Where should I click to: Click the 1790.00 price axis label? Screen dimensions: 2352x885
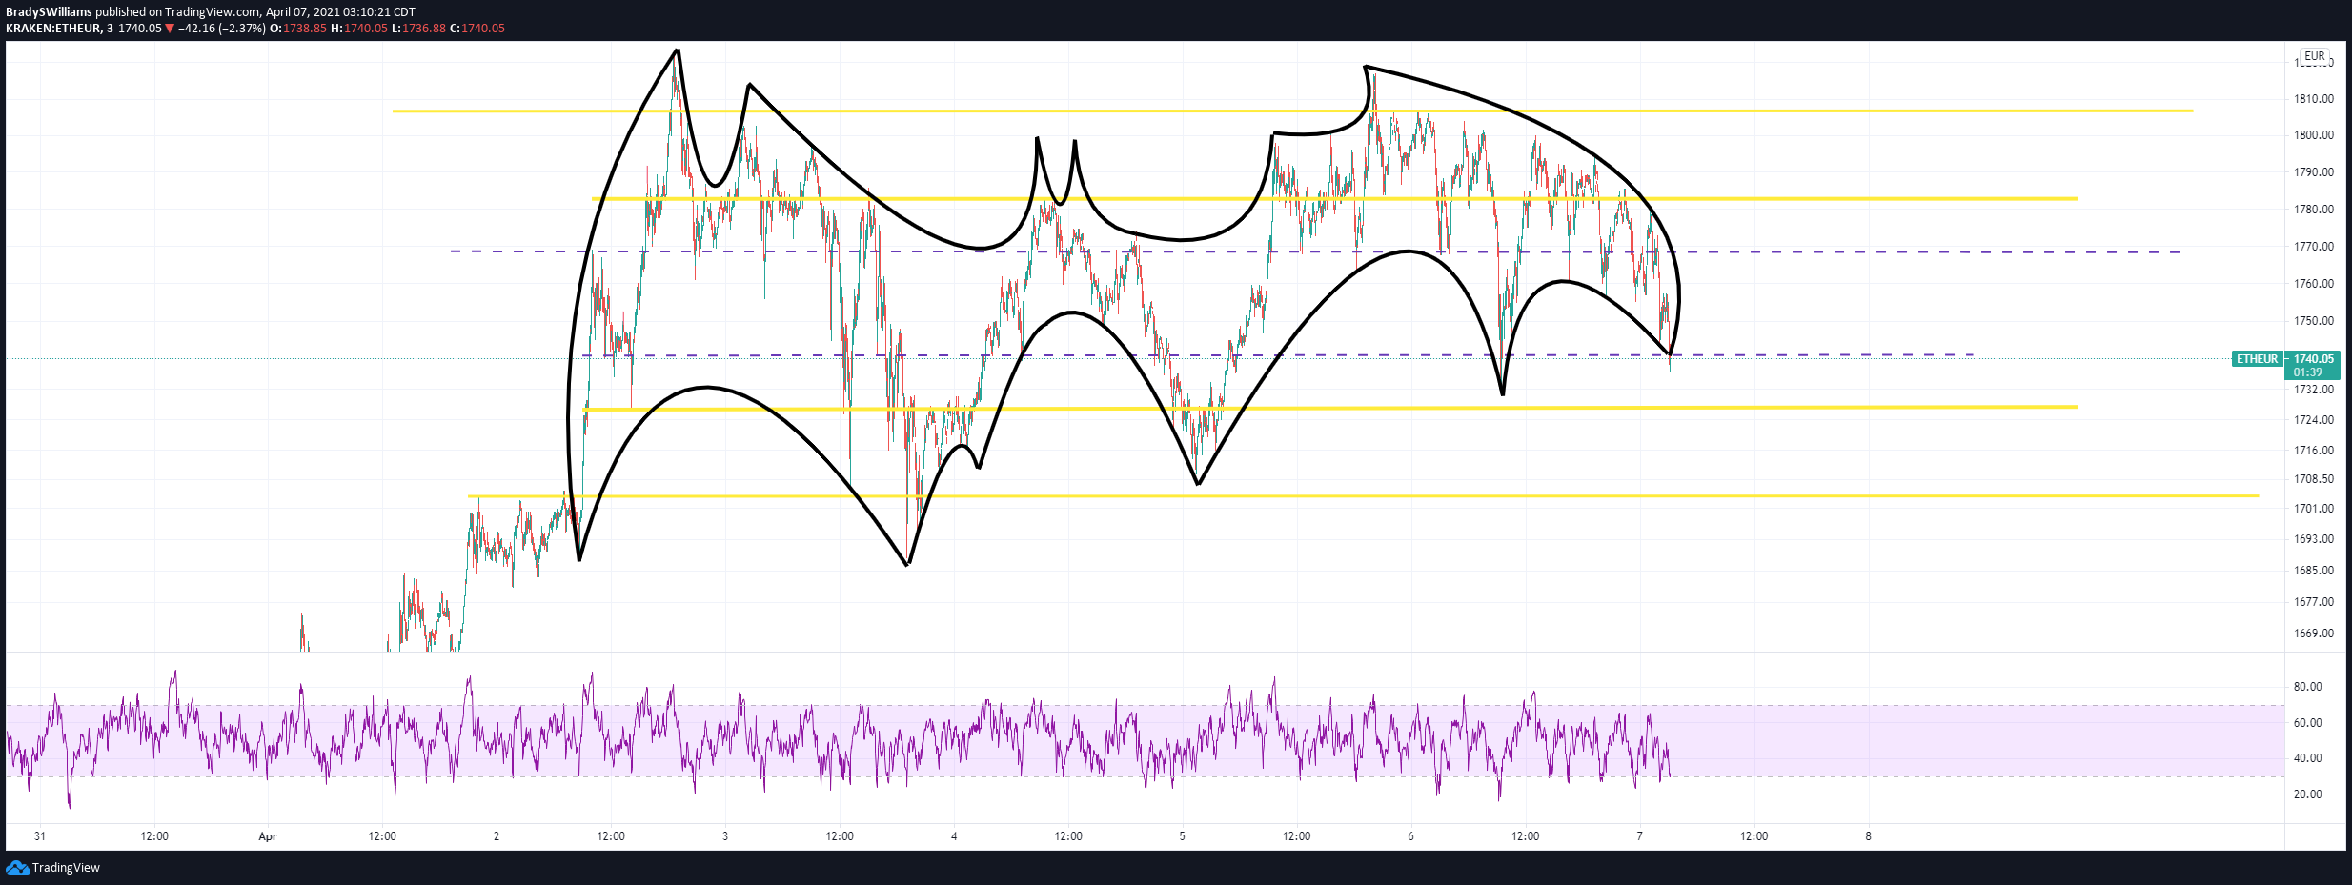(2314, 172)
